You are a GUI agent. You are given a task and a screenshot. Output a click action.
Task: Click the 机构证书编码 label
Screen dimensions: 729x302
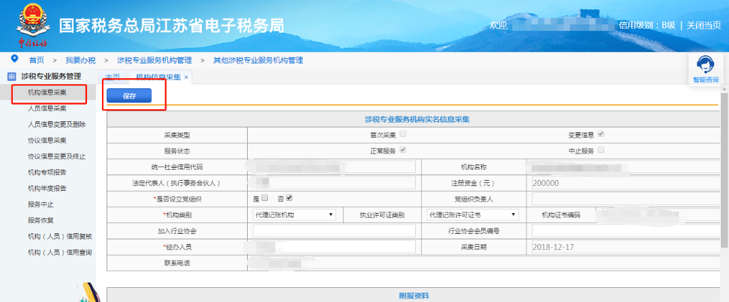point(561,215)
